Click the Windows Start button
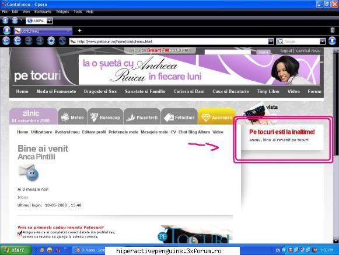Image resolution: width=339 pixels, height=255 pixels. (16, 250)
